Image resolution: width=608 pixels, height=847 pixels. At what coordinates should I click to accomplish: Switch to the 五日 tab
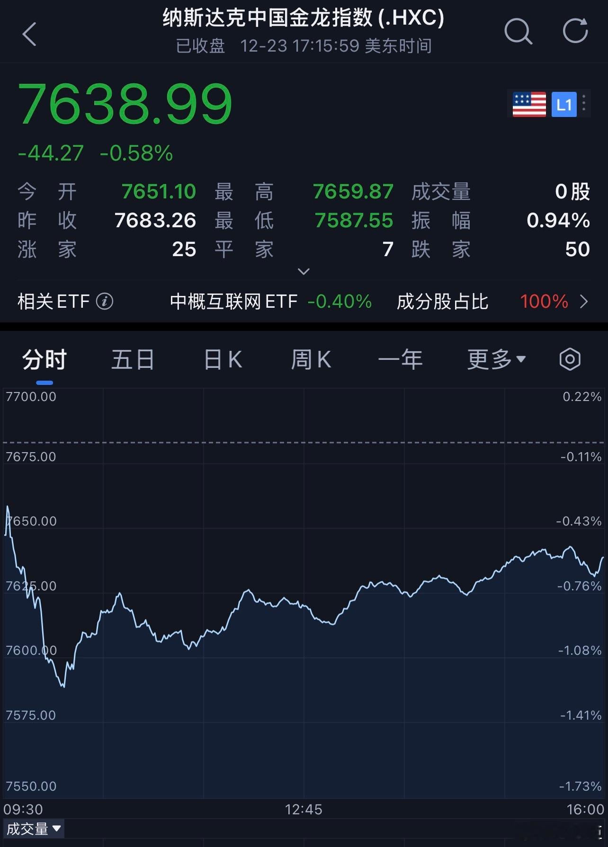tap(133, 359)
